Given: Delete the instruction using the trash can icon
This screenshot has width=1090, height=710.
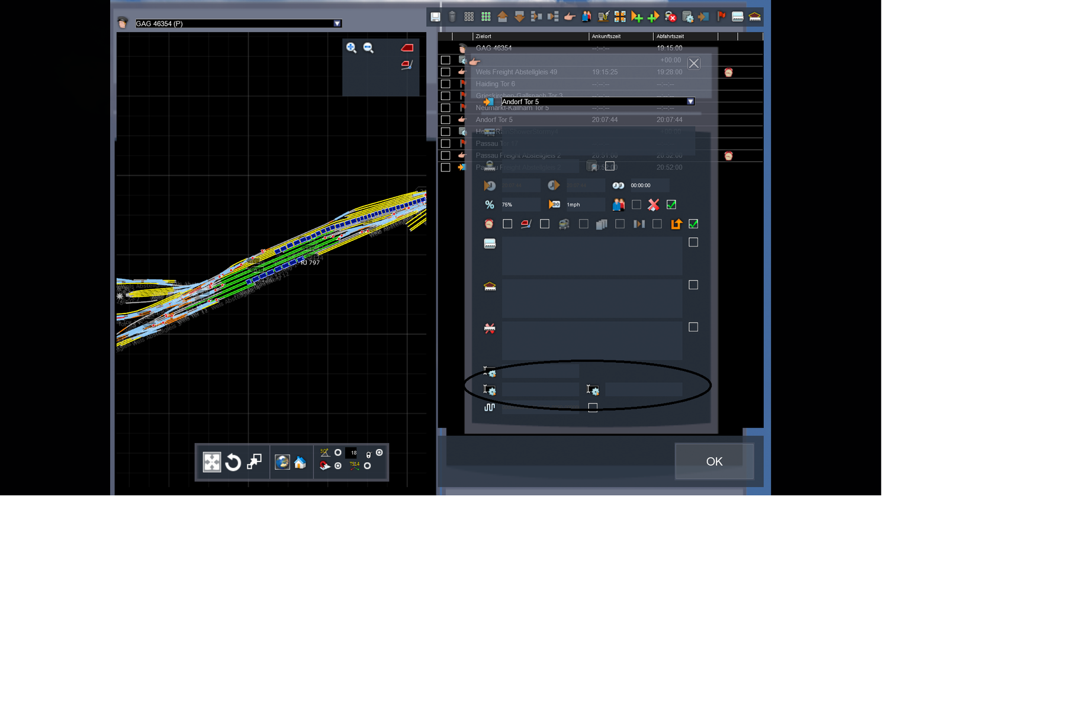Looking at the screenshot, I should click(452, 17).
